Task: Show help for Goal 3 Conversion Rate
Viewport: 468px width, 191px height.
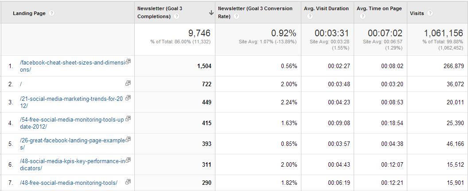Action: pyautogui.click(x=236, y=17)
